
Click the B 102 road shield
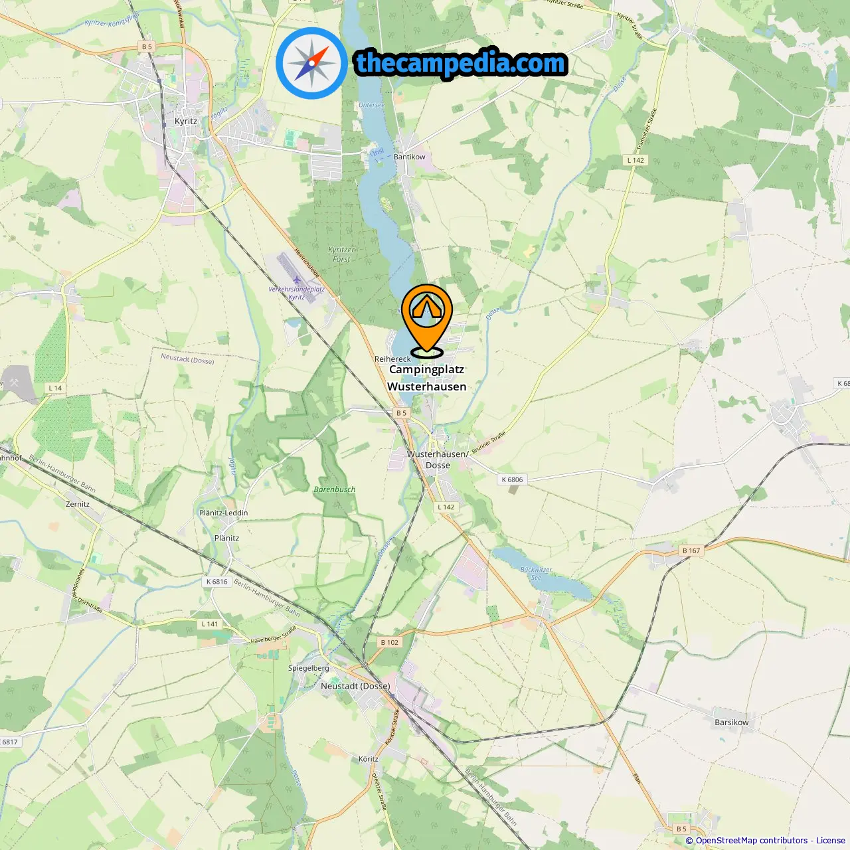[x=390, y=642]
